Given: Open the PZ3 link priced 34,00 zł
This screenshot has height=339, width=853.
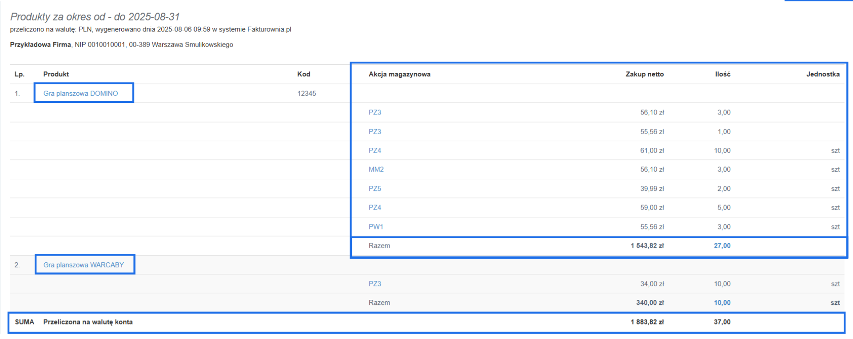Looking at the screenshot, I should tap(375, 284).
